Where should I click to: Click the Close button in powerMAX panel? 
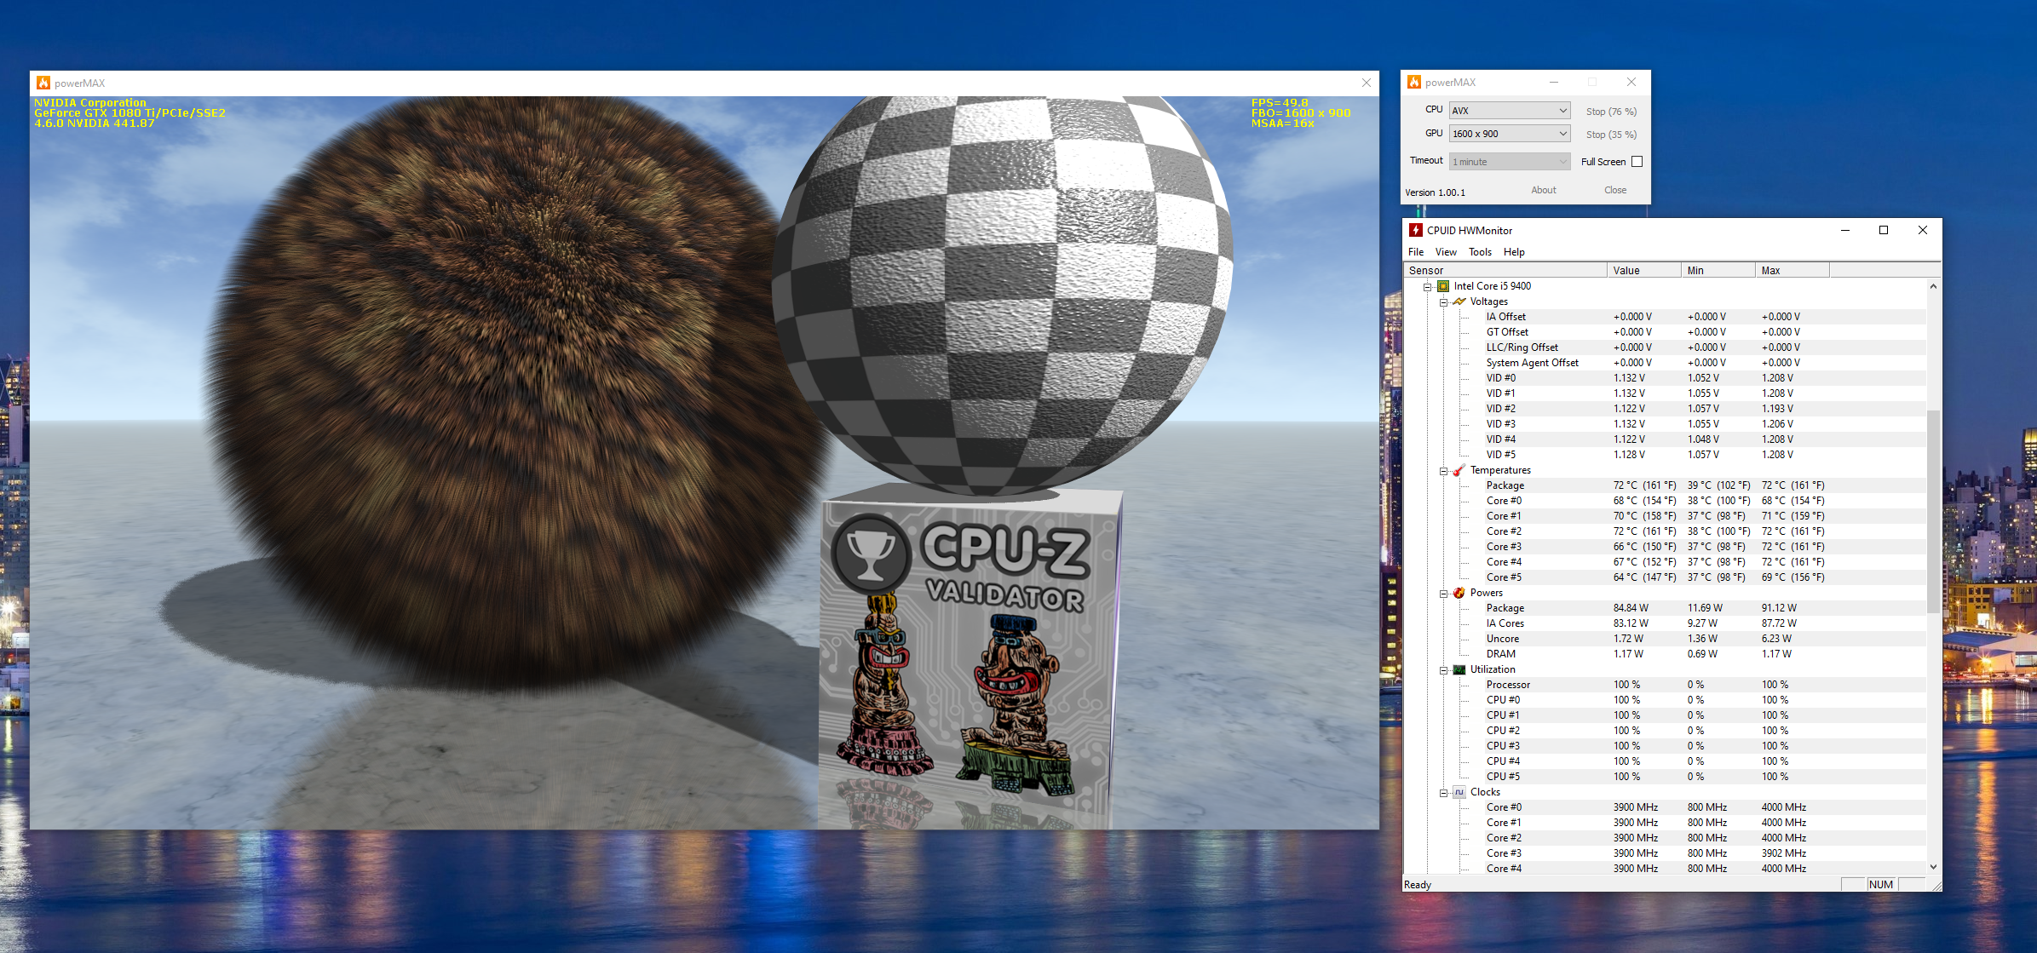[x=1614, y=190]
